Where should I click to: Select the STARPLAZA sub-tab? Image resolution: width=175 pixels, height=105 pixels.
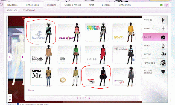click(x=12, y=10)
